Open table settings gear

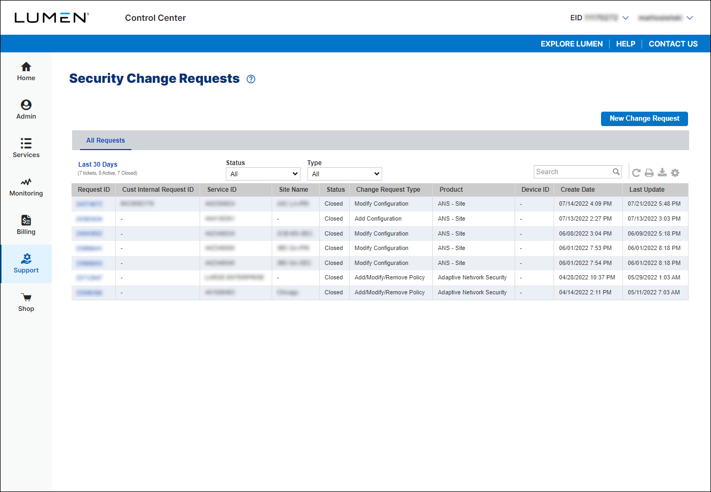[675, 173]
